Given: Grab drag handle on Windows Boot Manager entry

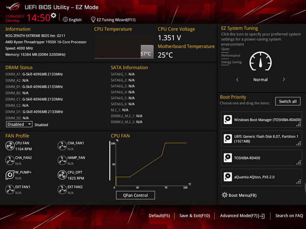Looking at the screenshot, I should click(x=299, y=124).
